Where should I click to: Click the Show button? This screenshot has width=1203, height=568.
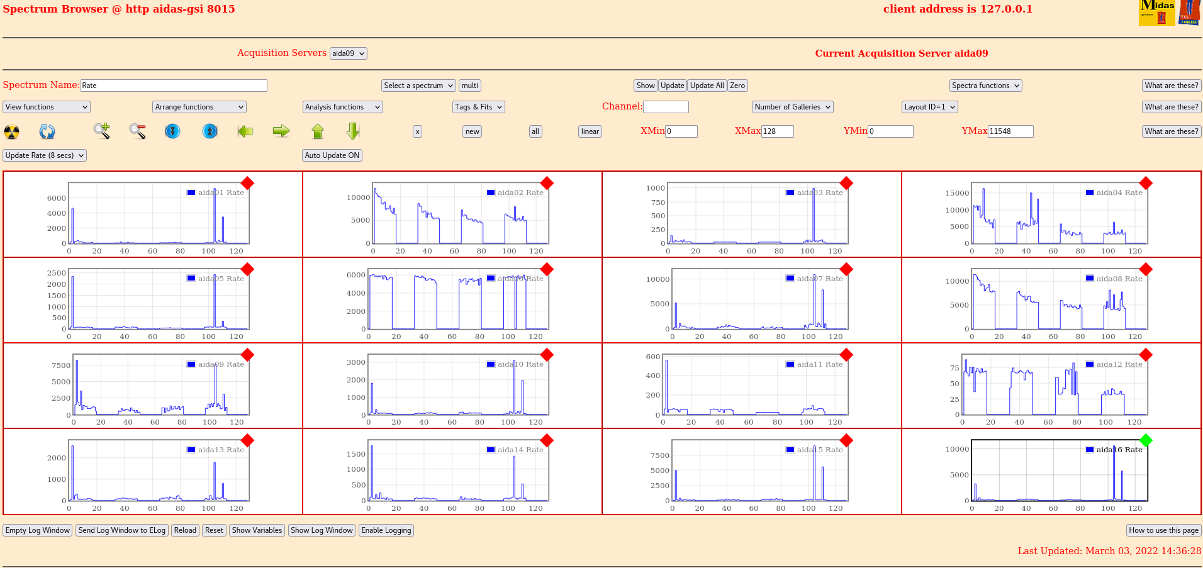[x=646, y=86]
